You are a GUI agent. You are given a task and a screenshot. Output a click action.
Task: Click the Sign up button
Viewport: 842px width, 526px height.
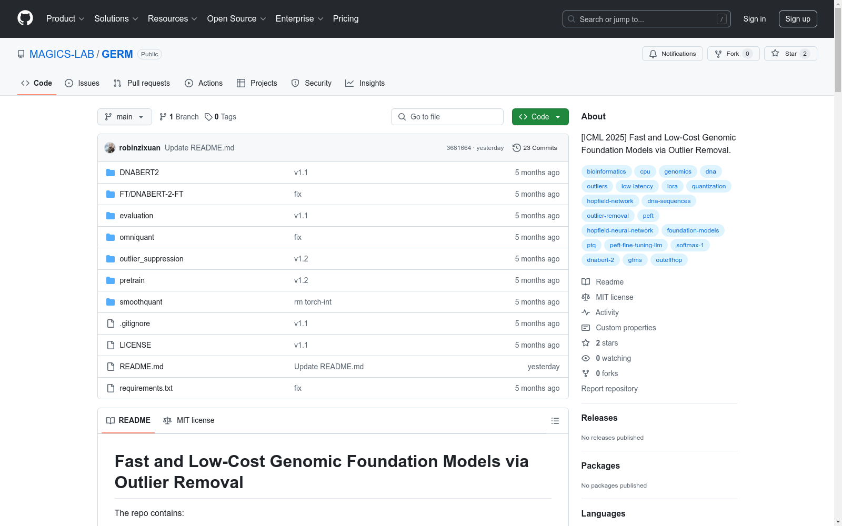coord(798,19)
